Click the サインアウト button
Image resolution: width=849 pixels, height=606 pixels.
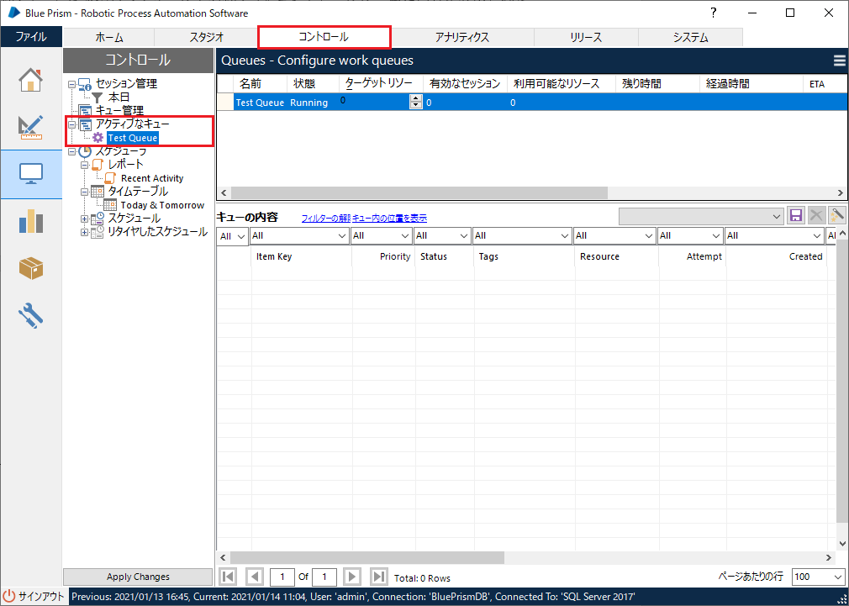pos(34,597)
